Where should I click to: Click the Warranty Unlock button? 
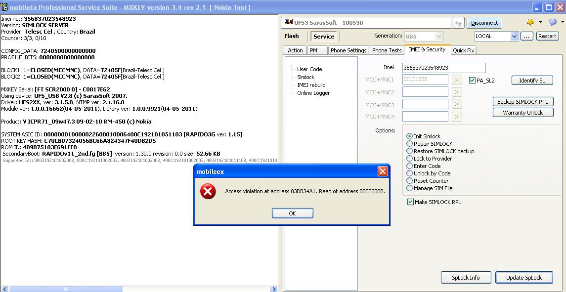click(x=522, y=113)
